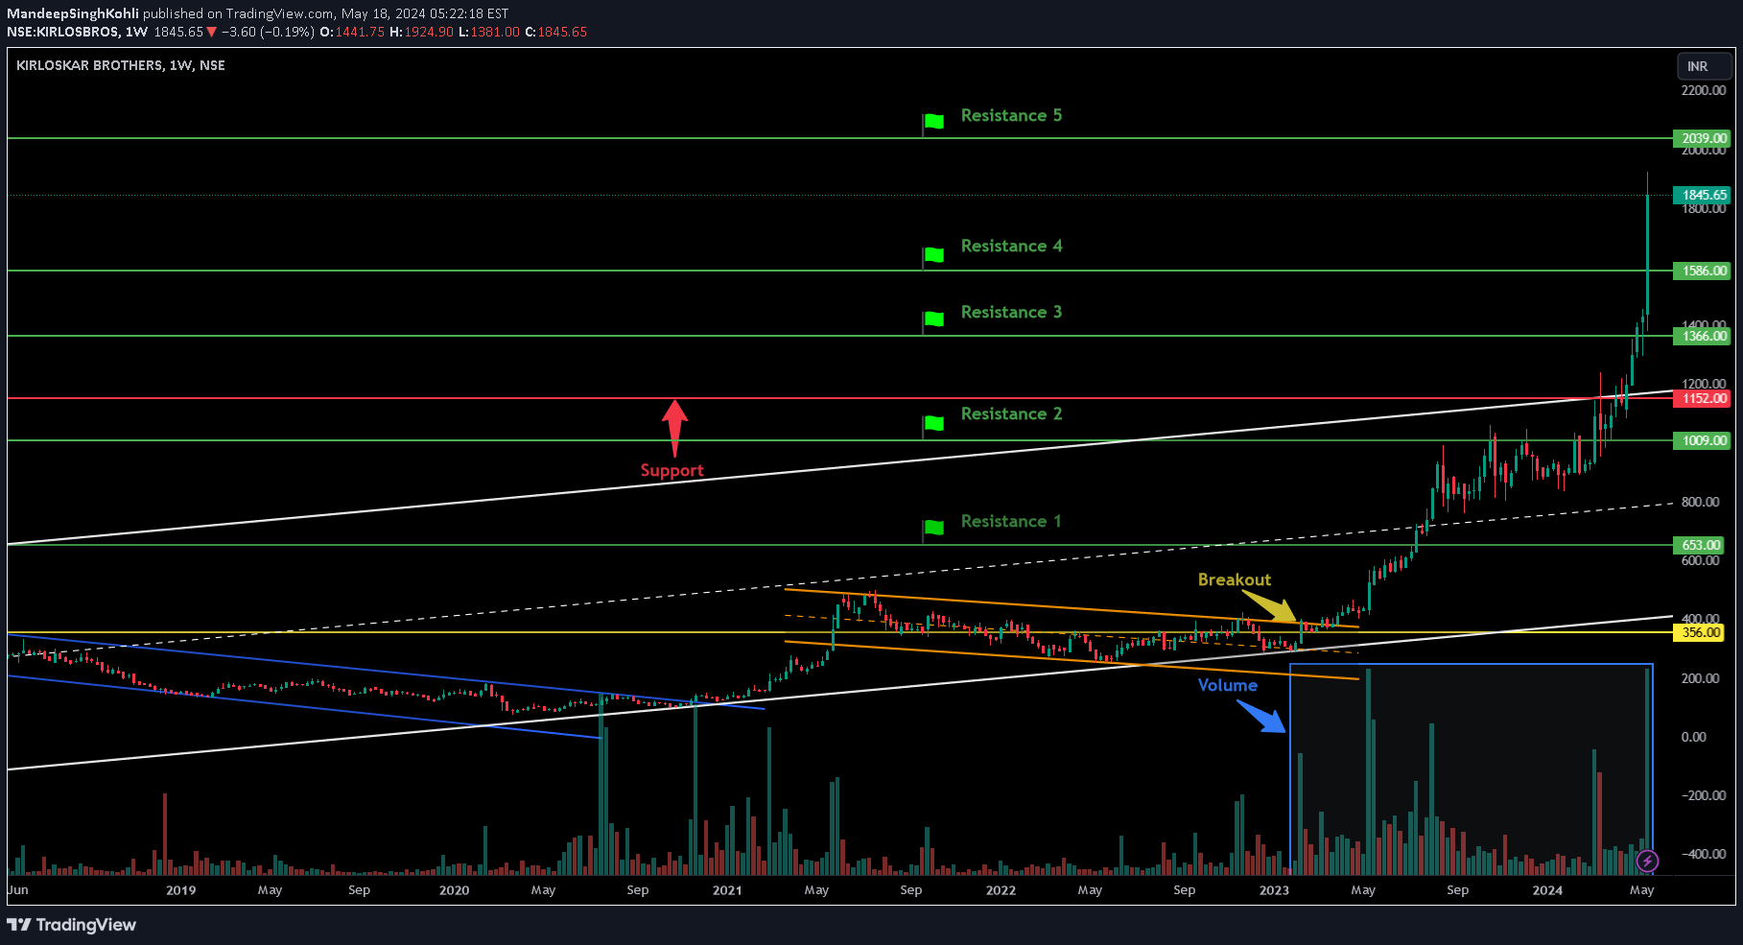The image size is (1743, 945).
Task: Click the 0.00 price axis label
Action: (1693, 737)
